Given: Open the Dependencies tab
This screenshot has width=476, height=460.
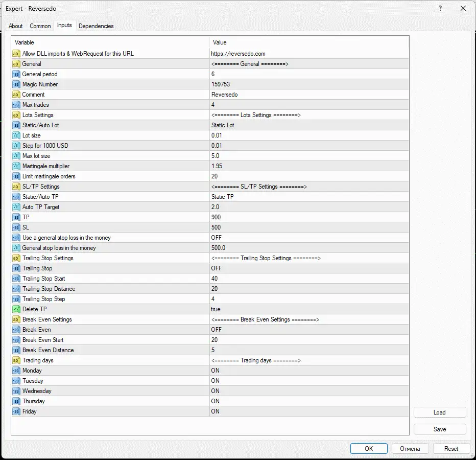Looking at the screenshot, I should tap(96, 26).
